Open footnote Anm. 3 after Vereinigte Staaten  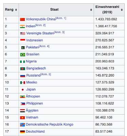(x=59, y=32)
